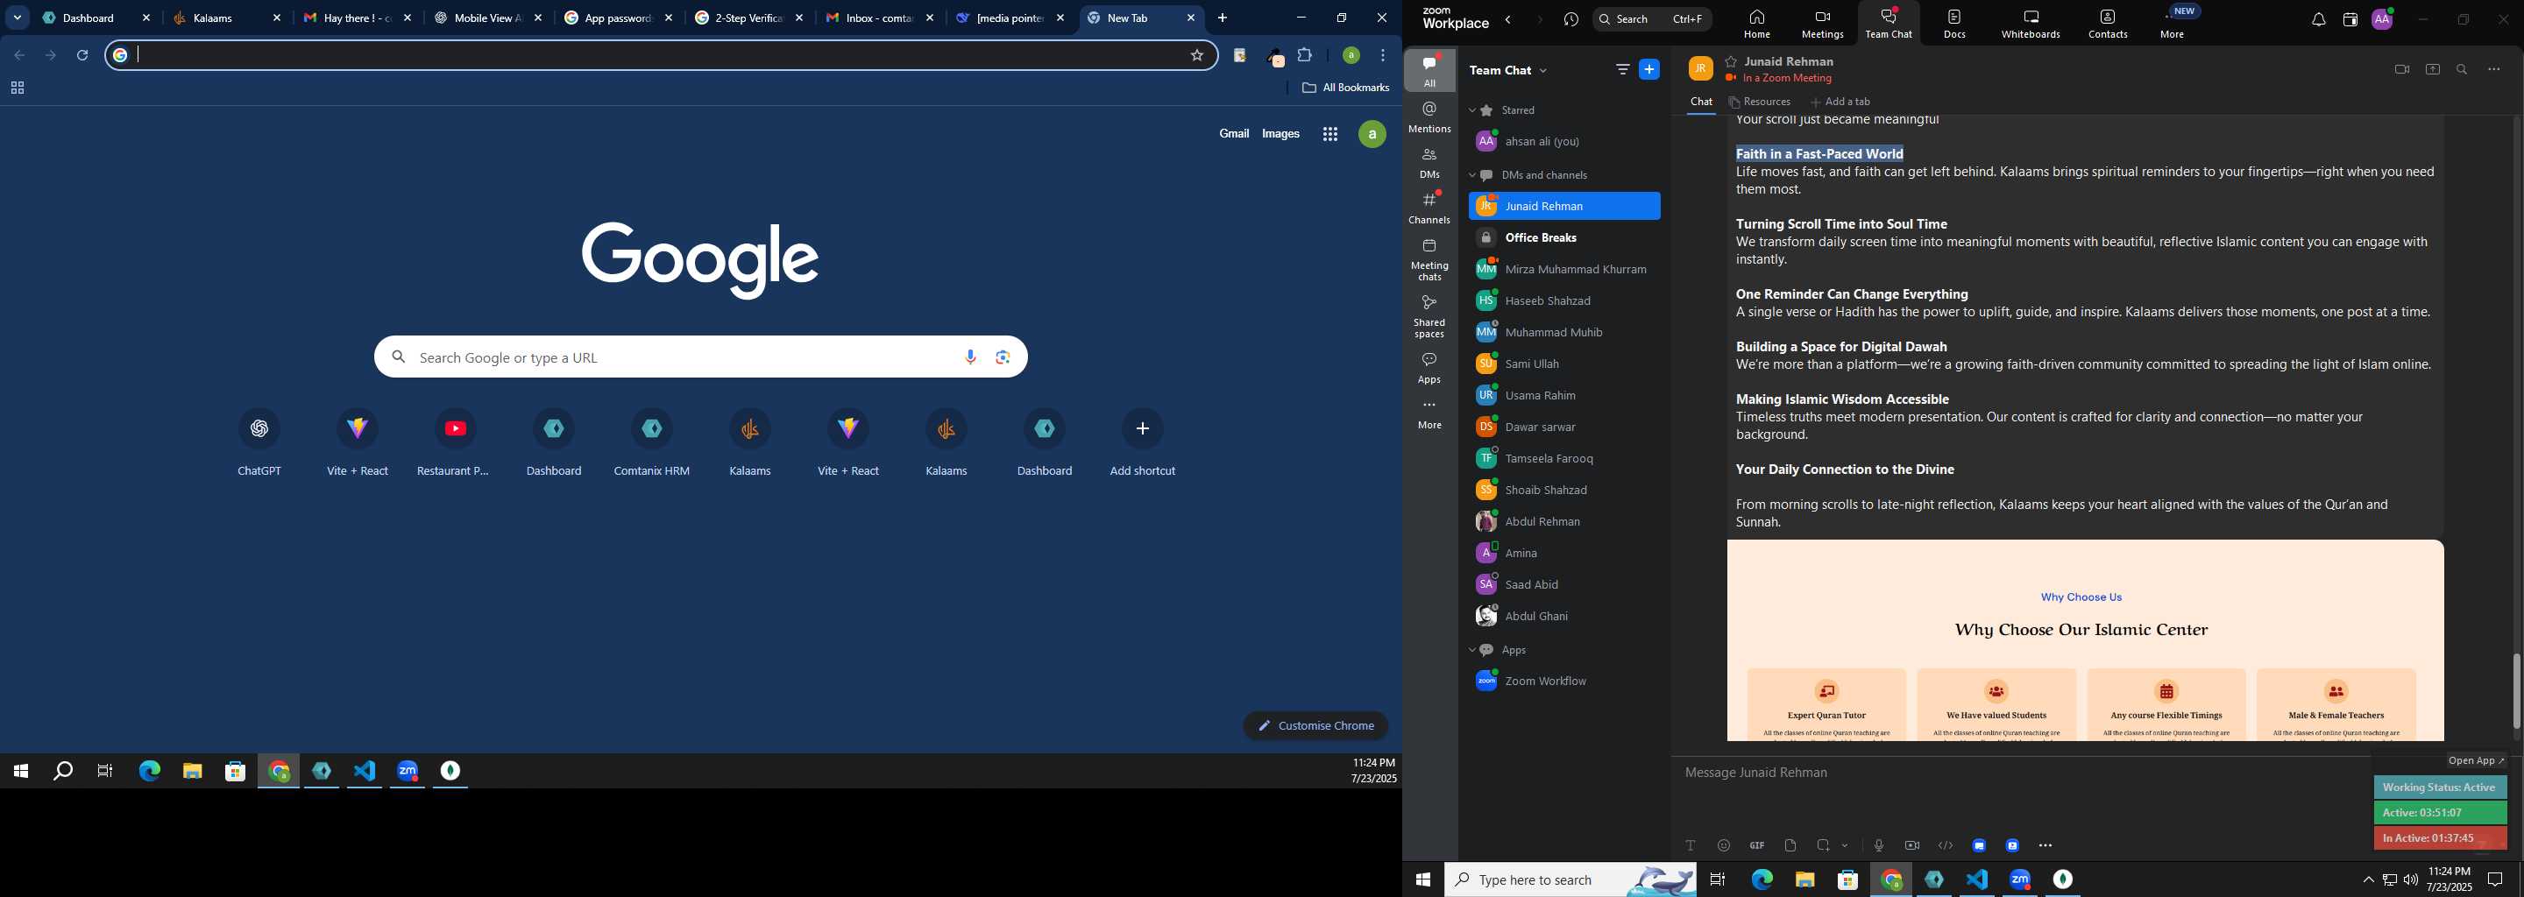Open Office Breaks channel
The height and width of the screenshot is (897, 2524).
[1563, 238]
